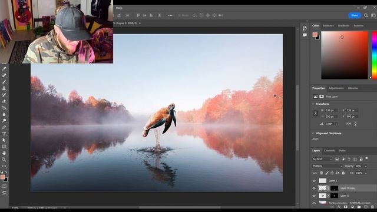This screenshot has width=377, height=212.
Task: Toggle Quick Mask mode
Action: [x=4, y=186]
